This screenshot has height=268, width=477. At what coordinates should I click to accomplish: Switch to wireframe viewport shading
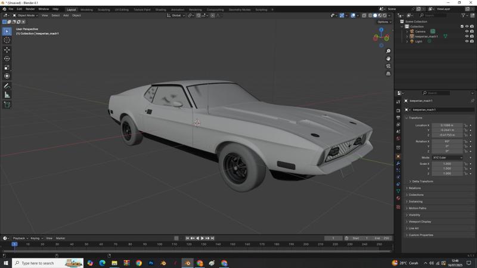(x=370, y=15)
